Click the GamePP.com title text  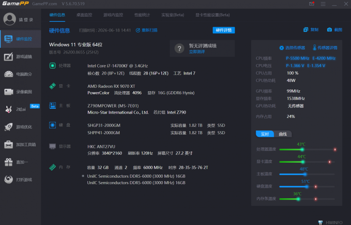[44, 4]
